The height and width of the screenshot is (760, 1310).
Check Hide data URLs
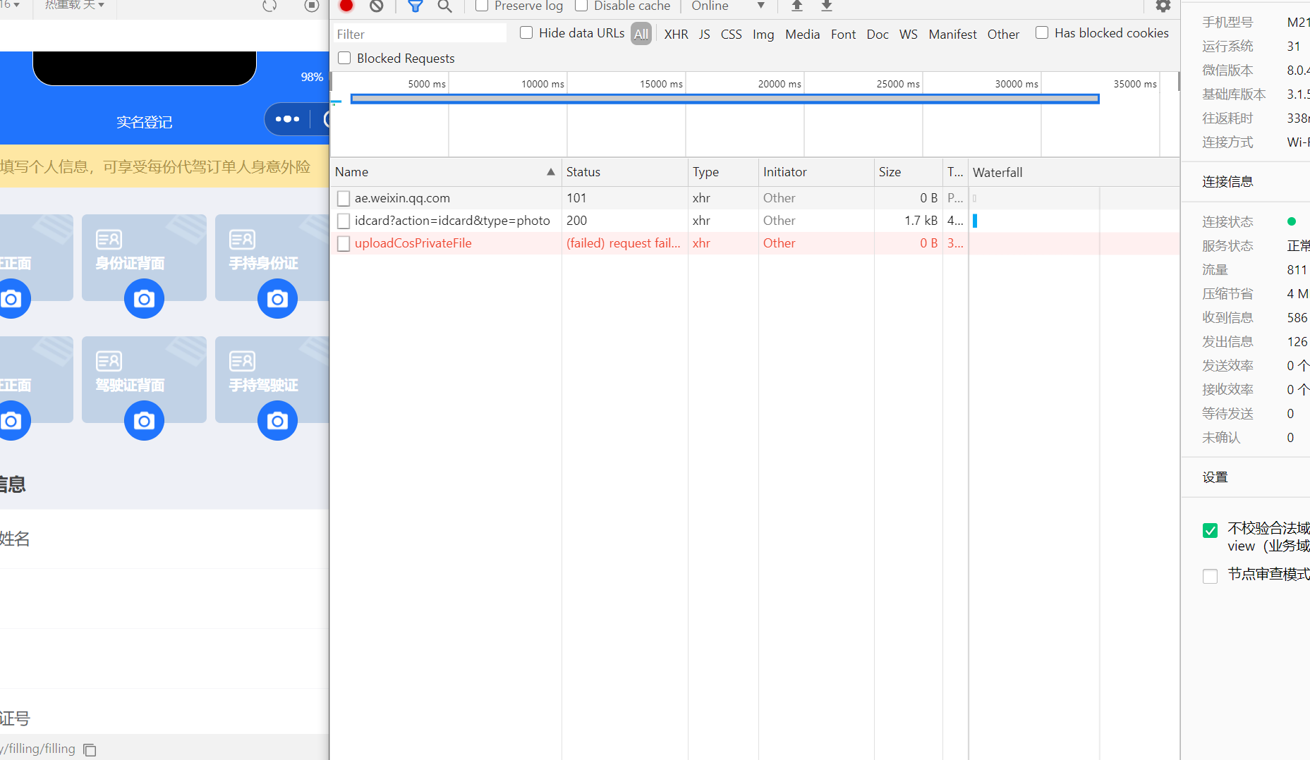coord(526,32)
